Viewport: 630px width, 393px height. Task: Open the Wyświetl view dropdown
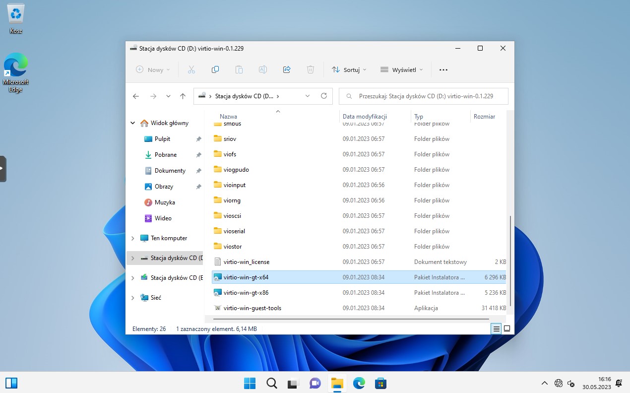click(402, 70)
